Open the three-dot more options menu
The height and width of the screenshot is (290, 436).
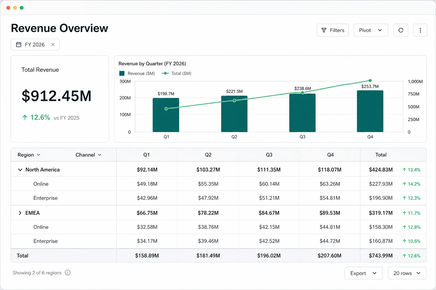pos(420,30)
